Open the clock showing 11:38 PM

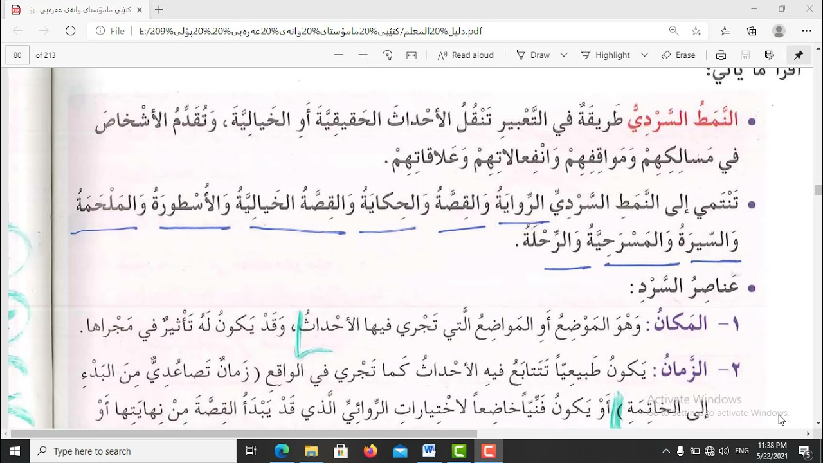772,451
